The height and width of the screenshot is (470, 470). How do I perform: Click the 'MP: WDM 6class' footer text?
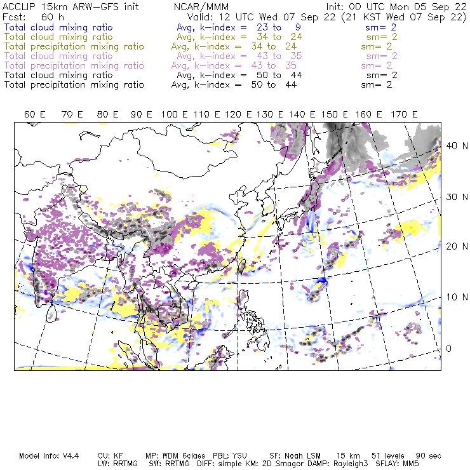pos(175,456)
